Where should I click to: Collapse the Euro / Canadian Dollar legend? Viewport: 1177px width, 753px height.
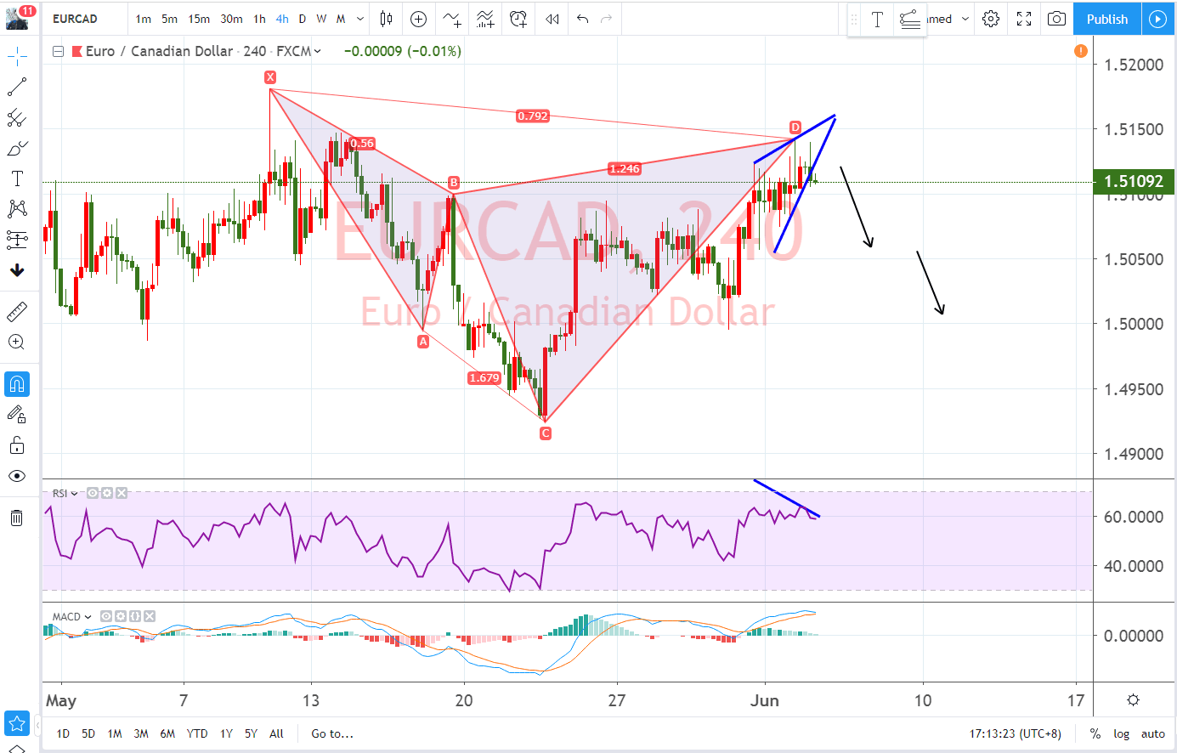point(58,51)
